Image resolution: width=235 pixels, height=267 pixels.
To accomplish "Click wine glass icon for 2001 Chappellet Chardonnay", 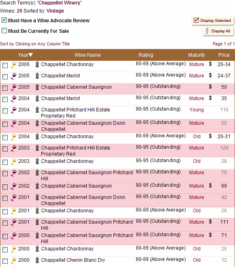I will point(13,211).
